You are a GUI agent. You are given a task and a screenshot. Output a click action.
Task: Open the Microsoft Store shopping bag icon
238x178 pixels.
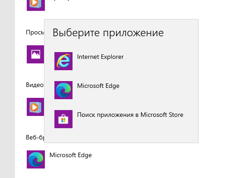63,119
